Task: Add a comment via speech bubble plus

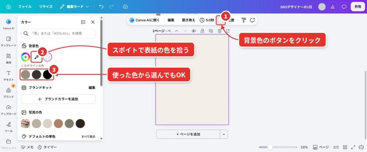Action: [252, 20]
